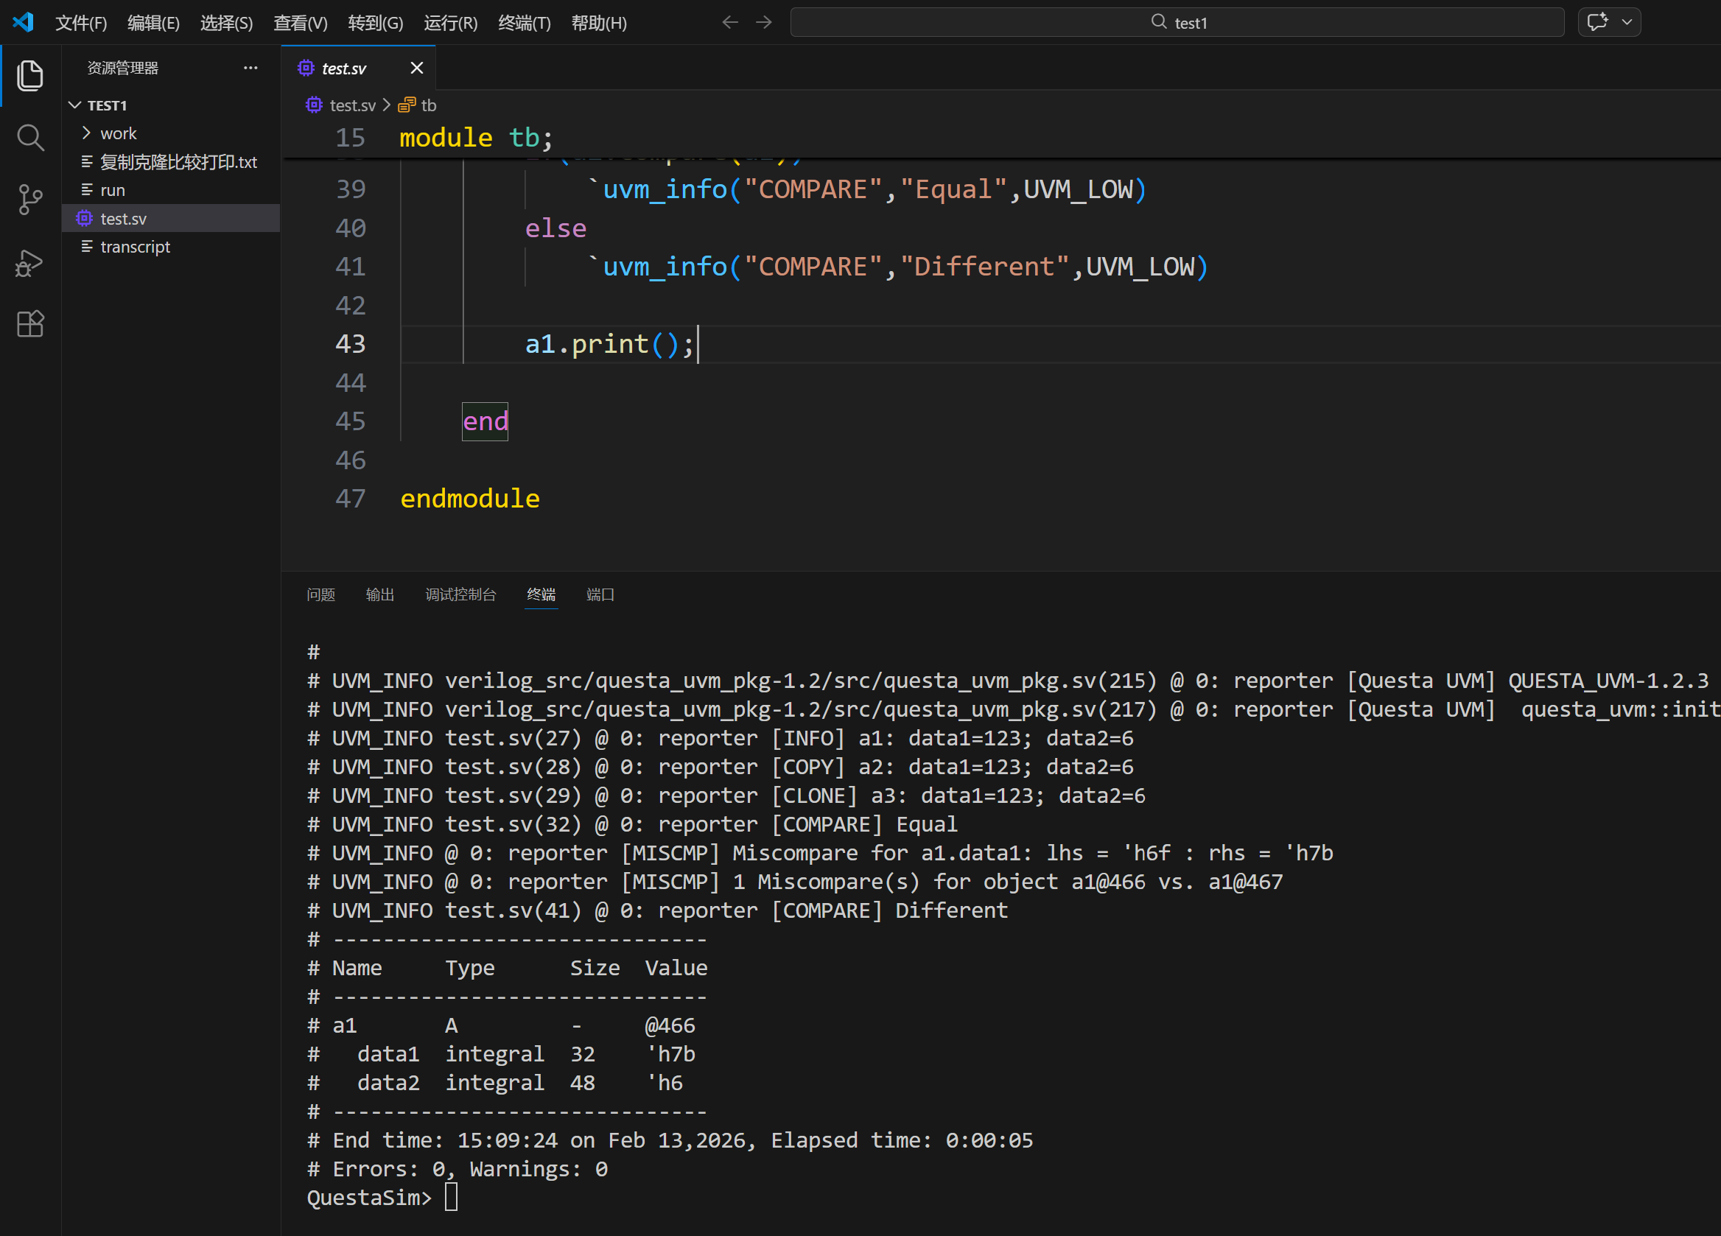Open the Copilot chat icon
The height and width of the screenshot is (1236, 1721).
(x=1596, y=22)
